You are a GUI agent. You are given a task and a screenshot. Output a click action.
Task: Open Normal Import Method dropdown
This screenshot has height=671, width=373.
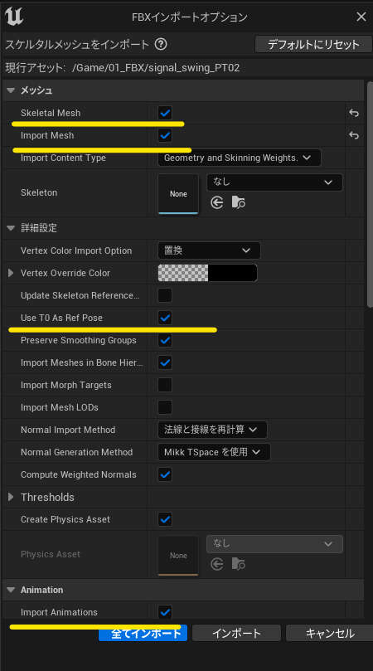click(x=212, y=430)
